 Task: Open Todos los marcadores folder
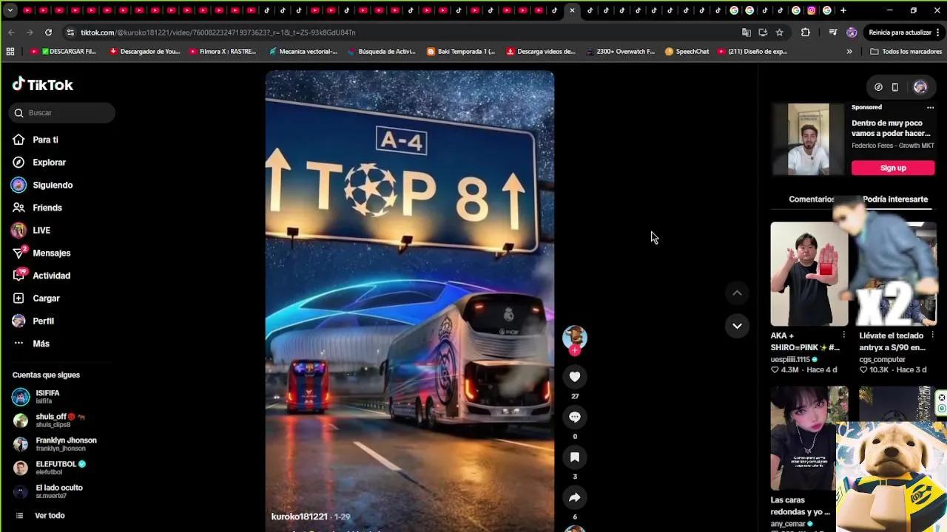click(x=906, y=52)
